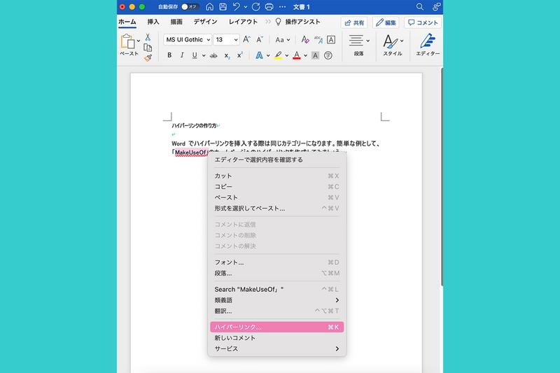Select コピー from context menu
Screen dimensions: 560x373
pyautogui.click(x=276, y=186)
